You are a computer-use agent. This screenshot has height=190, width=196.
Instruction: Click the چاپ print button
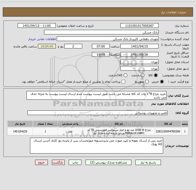[75, 162]
